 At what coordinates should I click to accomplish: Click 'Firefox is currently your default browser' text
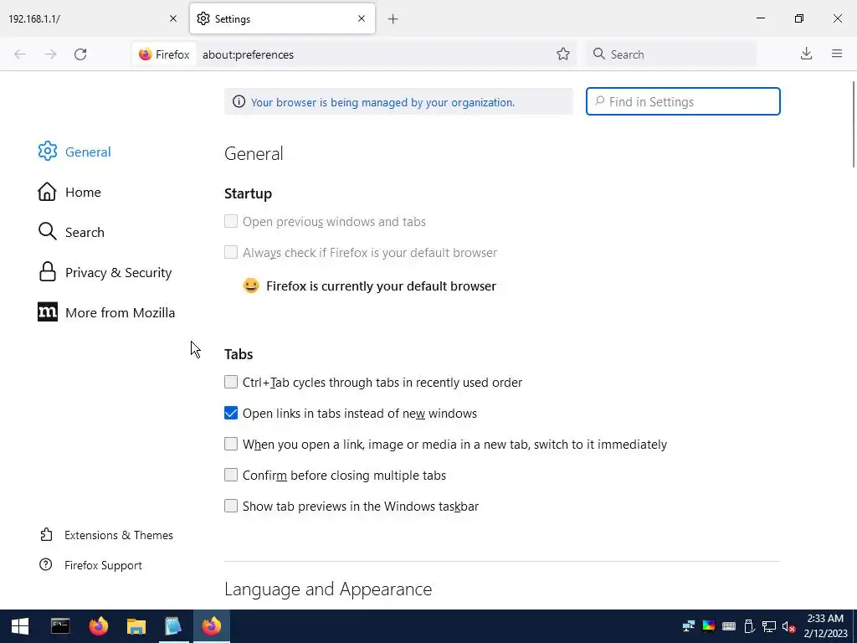coord(381,286)
